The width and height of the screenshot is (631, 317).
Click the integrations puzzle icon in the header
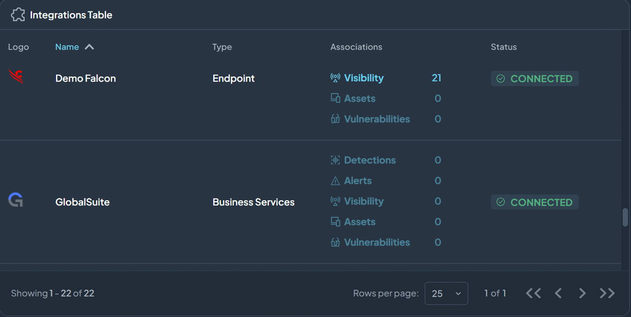tap(18, 14)
